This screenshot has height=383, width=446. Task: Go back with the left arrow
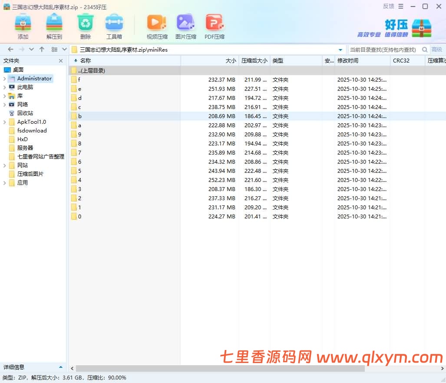pyautogui.click(x=11, y=50)
